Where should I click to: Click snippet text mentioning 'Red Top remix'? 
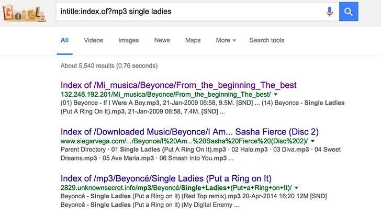194,196
